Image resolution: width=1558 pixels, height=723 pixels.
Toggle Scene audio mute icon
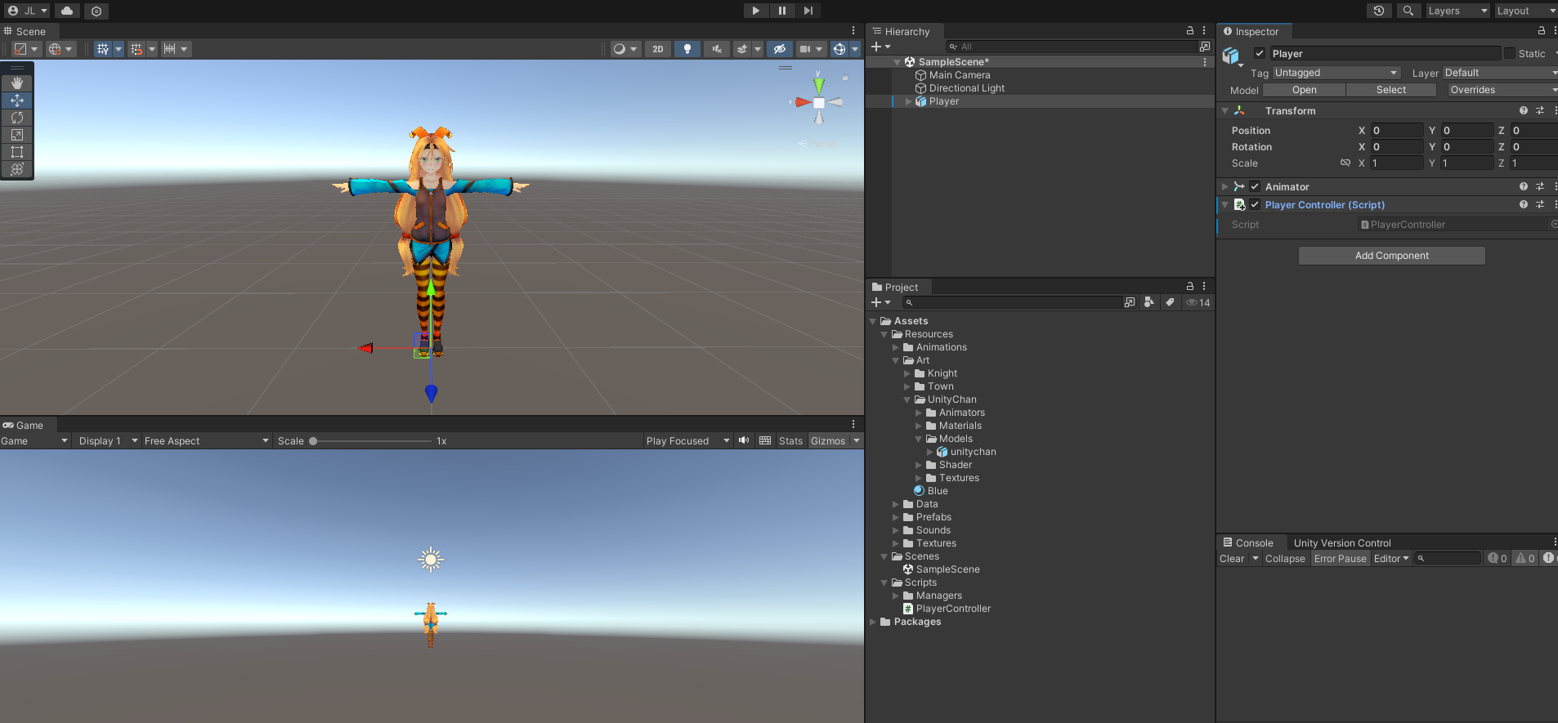coord(717,49)
